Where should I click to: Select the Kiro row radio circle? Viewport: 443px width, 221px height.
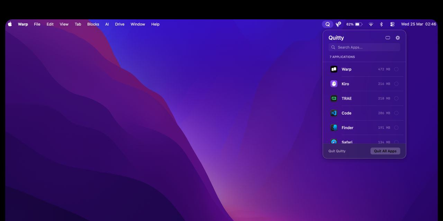click(x=396, y=84)
